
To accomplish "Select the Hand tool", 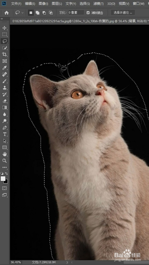I will 4,154.
